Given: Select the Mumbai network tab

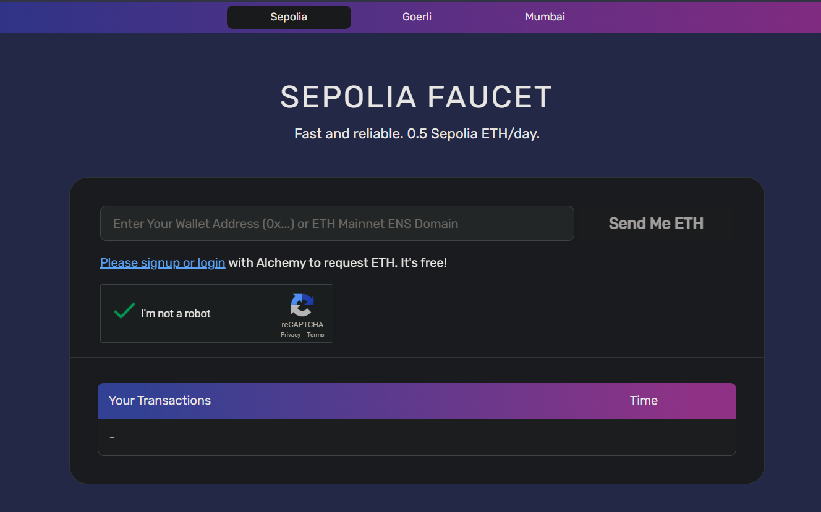Looking at the screenshot, I should point(545,17).
